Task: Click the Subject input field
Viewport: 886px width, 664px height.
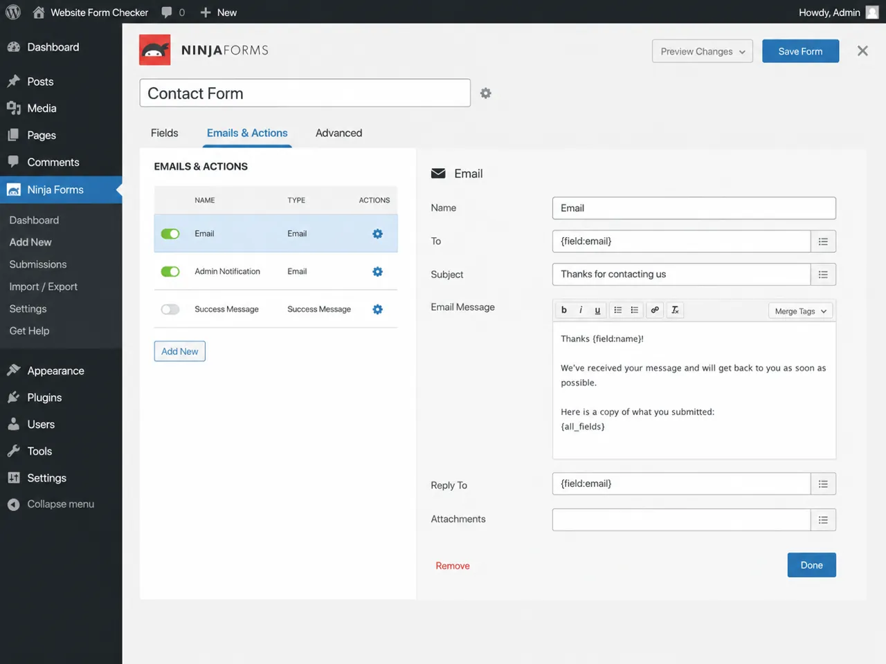Action: (681, 275)
